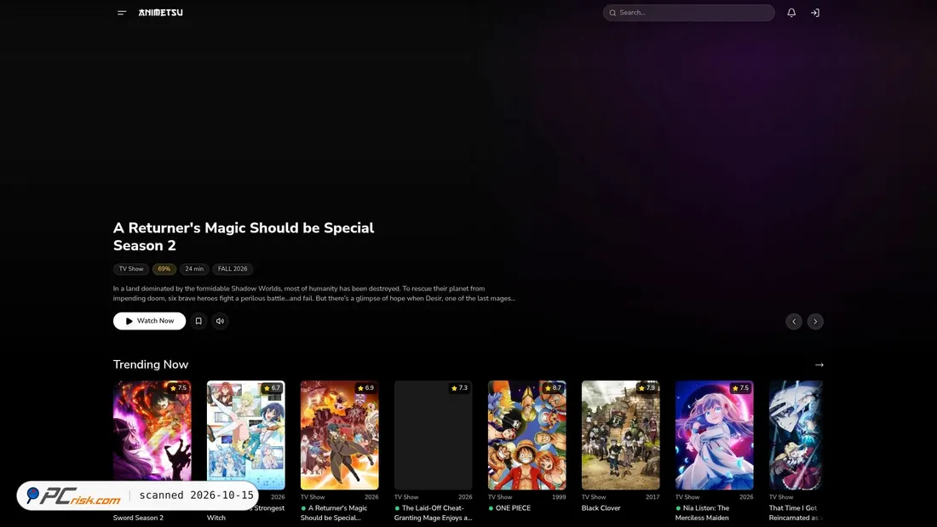Go to next featured slide
The height and width of the screenshot is (527, 937).
point(815,322)
